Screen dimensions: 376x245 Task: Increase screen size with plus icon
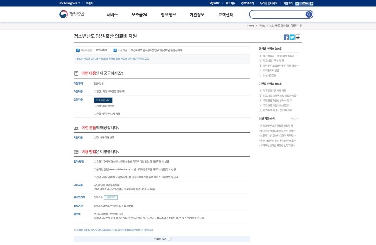[311, 3]
